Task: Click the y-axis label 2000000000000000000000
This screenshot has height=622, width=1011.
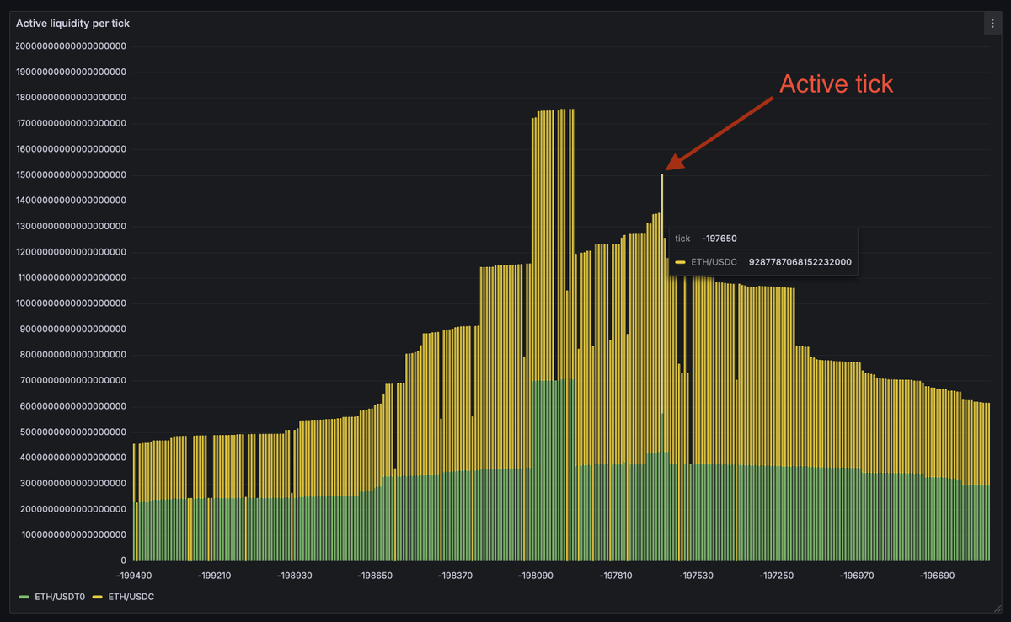Action: coord(72,46)
